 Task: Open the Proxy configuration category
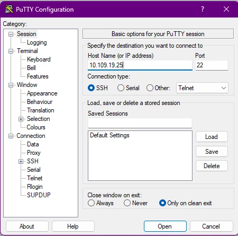click(x=34, y=153)
